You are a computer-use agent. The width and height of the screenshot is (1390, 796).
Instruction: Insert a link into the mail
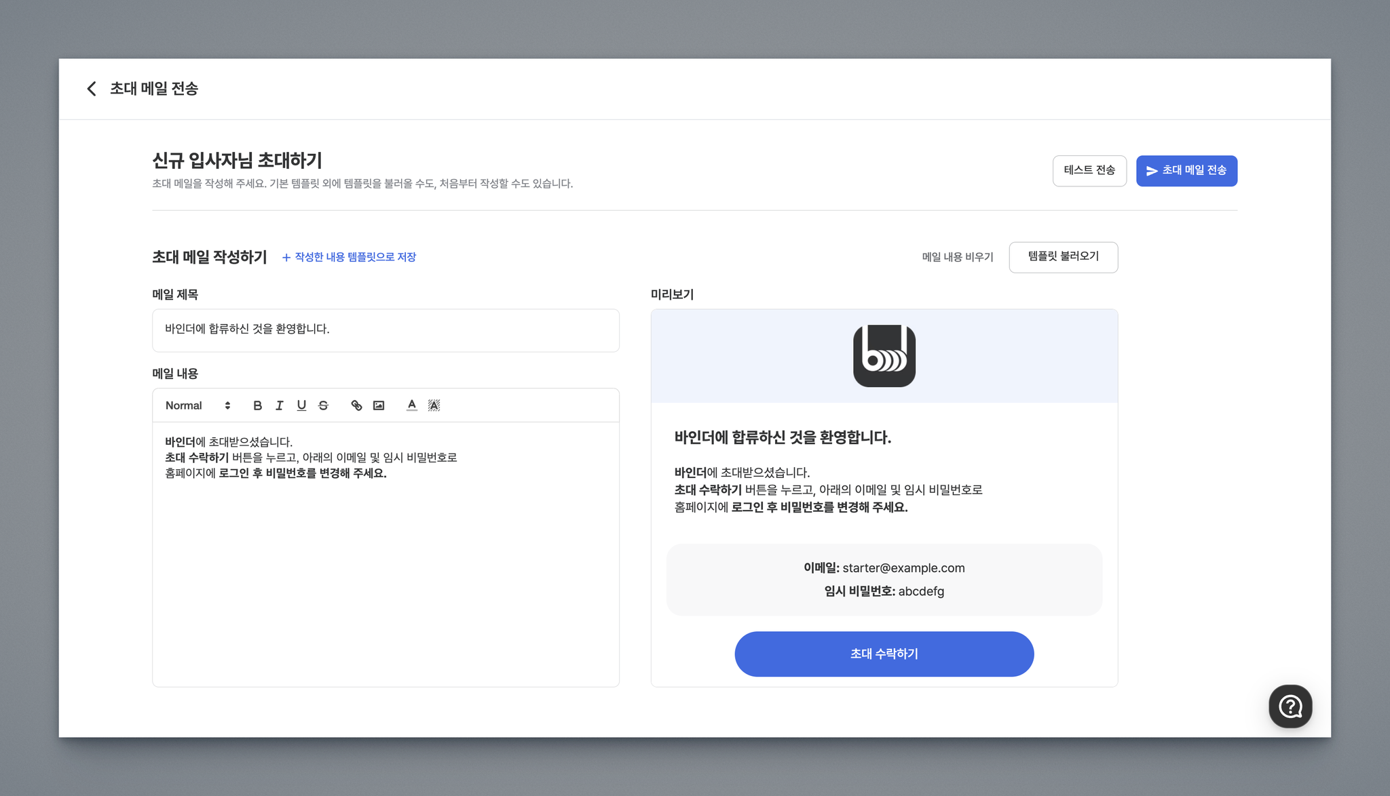(x=356, y=405)
